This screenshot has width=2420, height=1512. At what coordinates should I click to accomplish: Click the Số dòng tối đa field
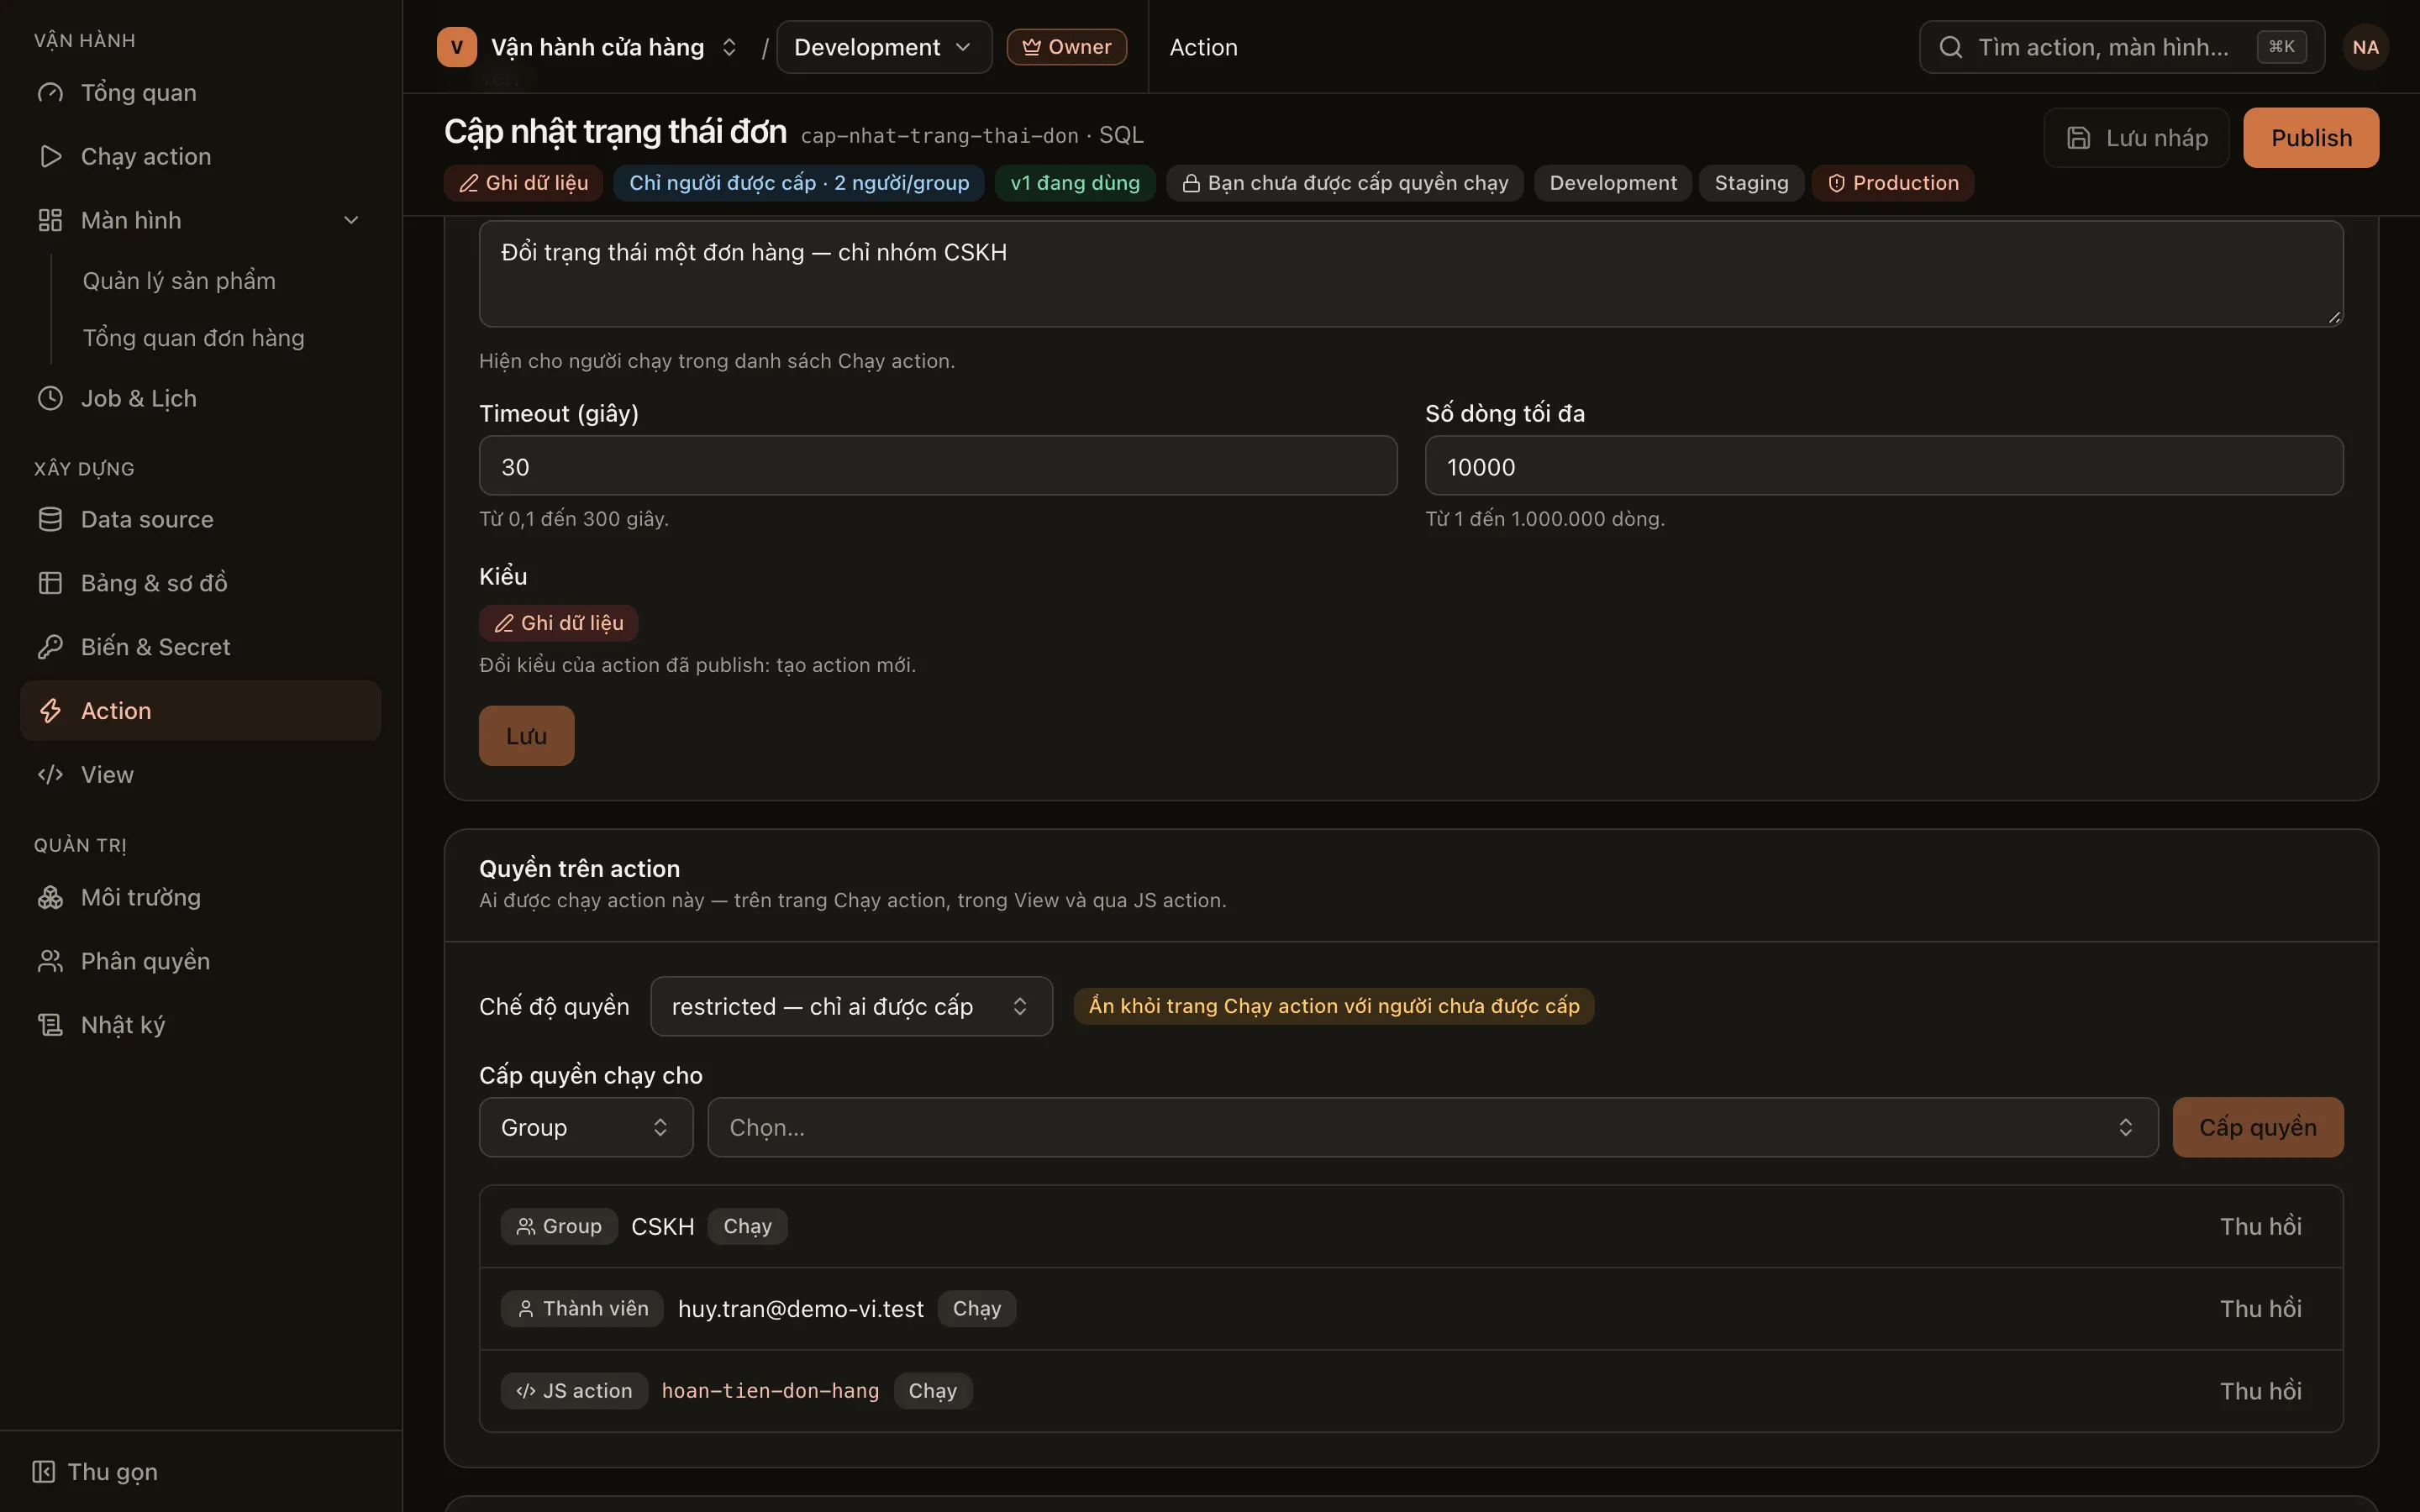1884,466
